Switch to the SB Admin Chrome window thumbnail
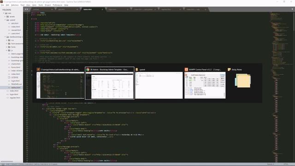Image resolution: width=295 pixels, height=166 pixels. pos(110,85)
